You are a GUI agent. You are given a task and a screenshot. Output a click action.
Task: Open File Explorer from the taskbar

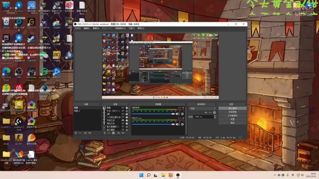[x=163, y=175]
